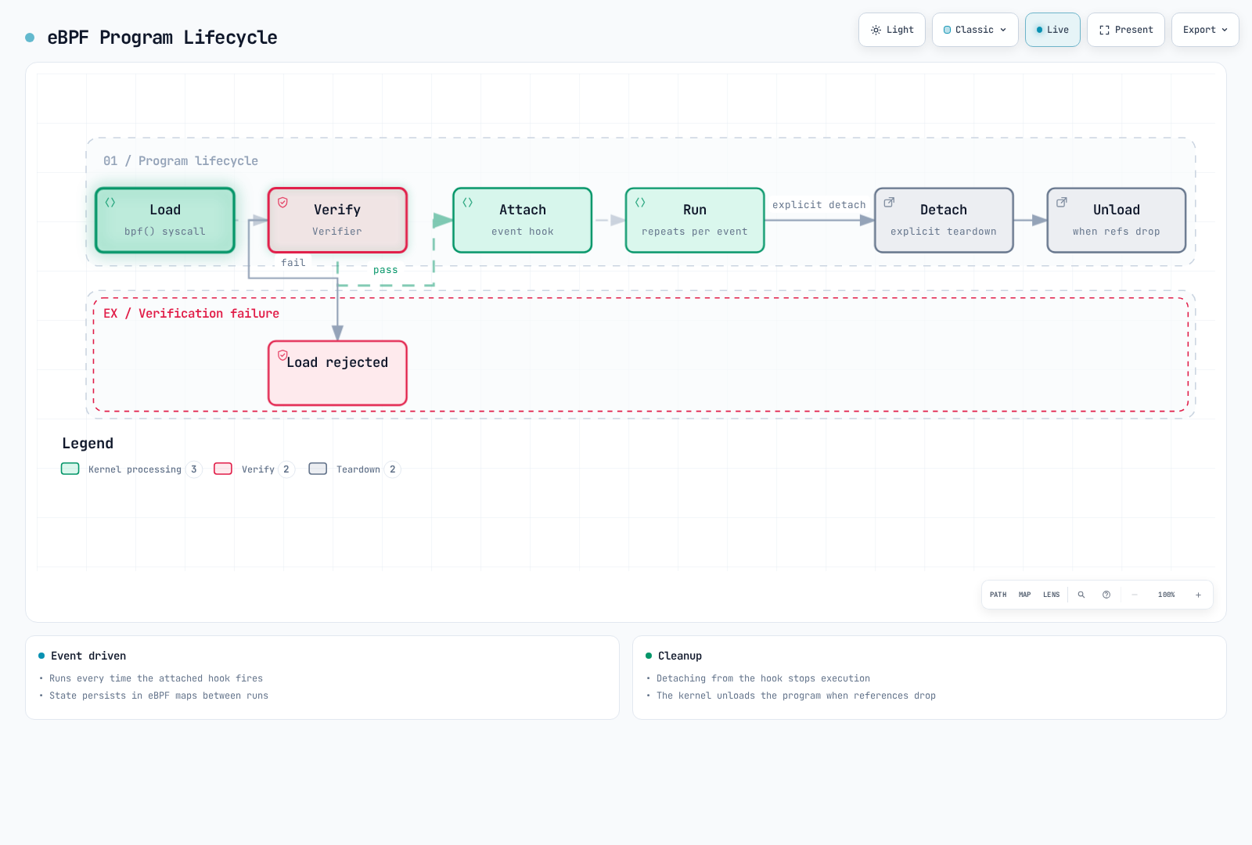
Task: Click the '01 / Program lifecycle' group label
Action: point(181,160)
